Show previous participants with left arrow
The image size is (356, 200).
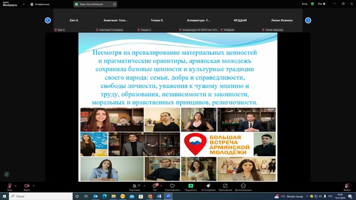[48, 21]
